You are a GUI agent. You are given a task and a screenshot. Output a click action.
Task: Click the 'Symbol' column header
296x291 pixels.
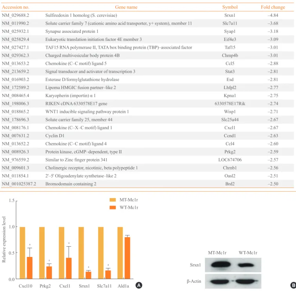point(230,7)
